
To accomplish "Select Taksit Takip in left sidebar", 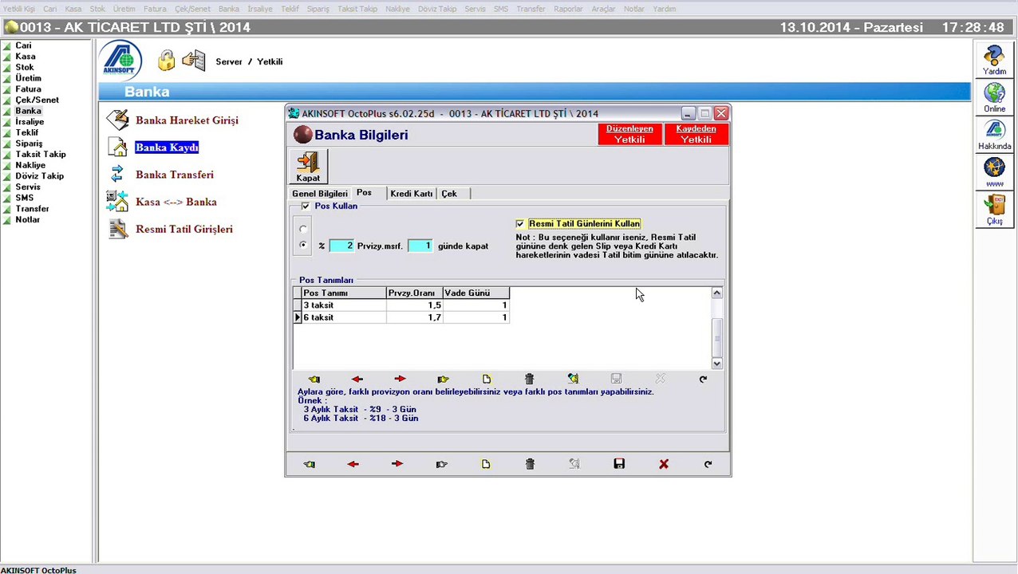I will tap(41, 154).
